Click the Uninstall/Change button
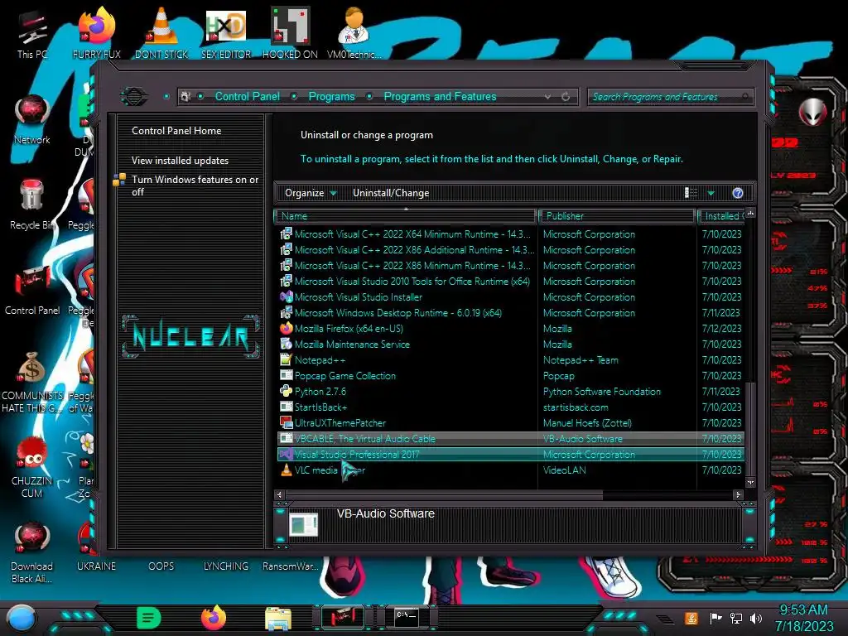848x636 pixels. pos(391,193)
